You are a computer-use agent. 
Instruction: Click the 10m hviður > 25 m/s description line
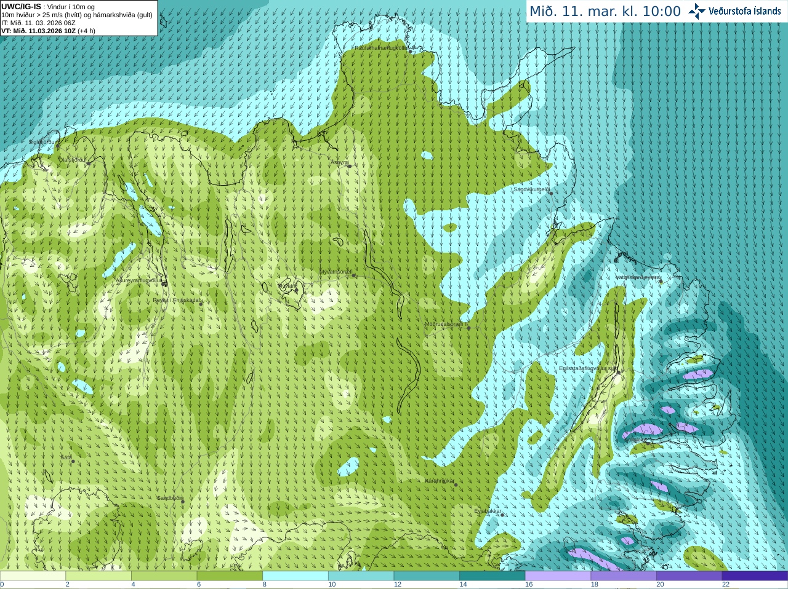click(77, 15)
